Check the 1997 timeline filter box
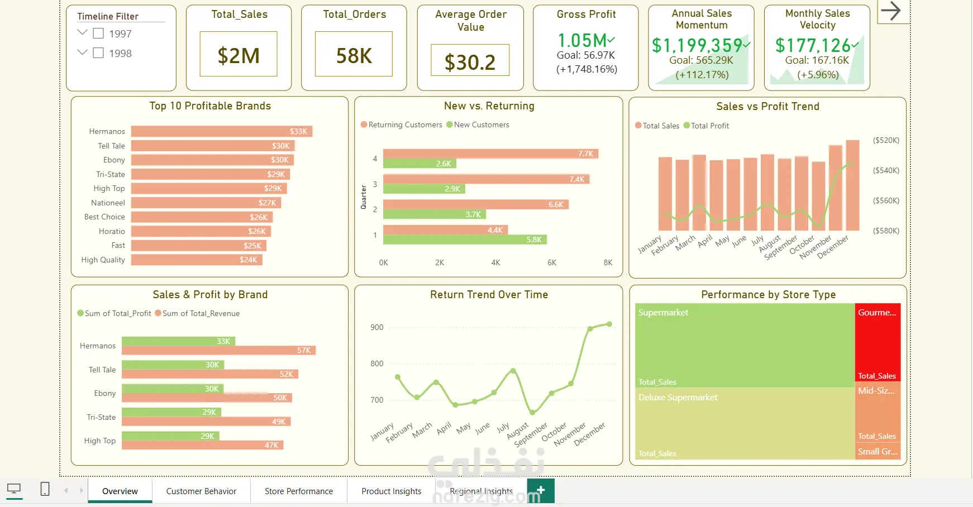Screen dimensions: 973x507 point(98,34)
